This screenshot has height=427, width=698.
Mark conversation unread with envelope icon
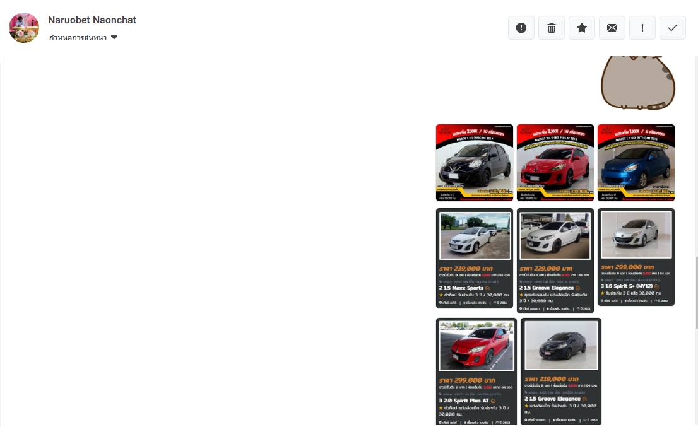pyautogui.click(x=612, y=28)
